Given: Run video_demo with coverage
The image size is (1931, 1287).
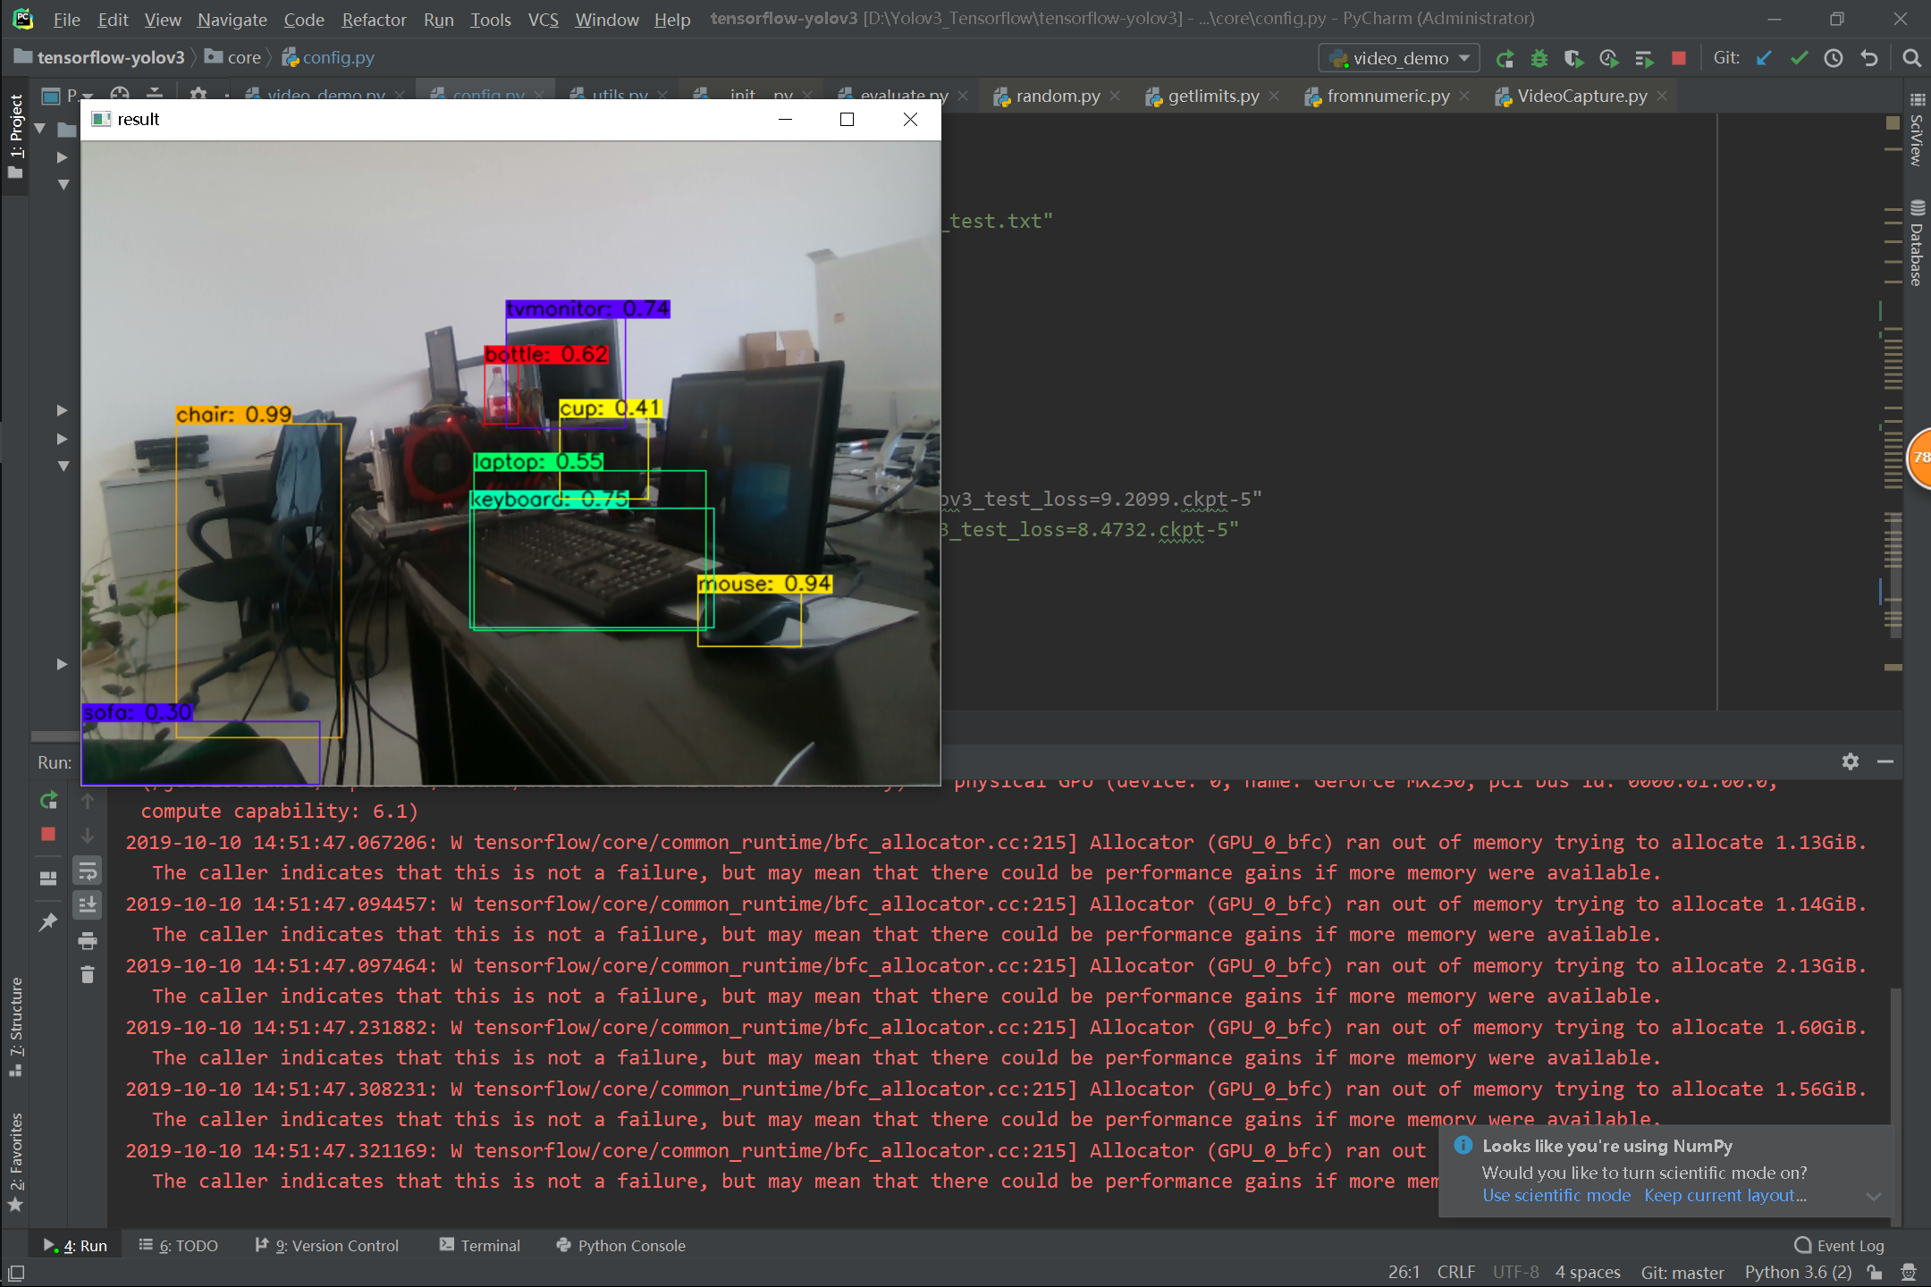Looking at the screenshot, I should (1573, 59).
